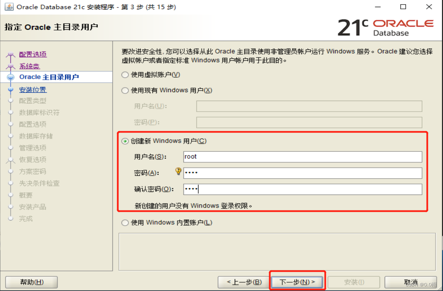Close the Oracle installer window
Viewport: 443px width, 291px height.
click(x=429, y=7)
